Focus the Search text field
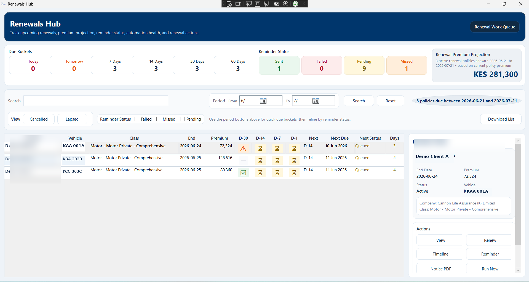The image size is (529, 282). [x=96, y=101]
